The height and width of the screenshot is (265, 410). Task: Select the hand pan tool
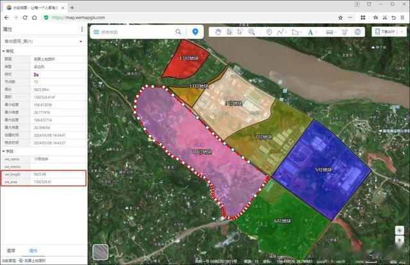point(218,32)
